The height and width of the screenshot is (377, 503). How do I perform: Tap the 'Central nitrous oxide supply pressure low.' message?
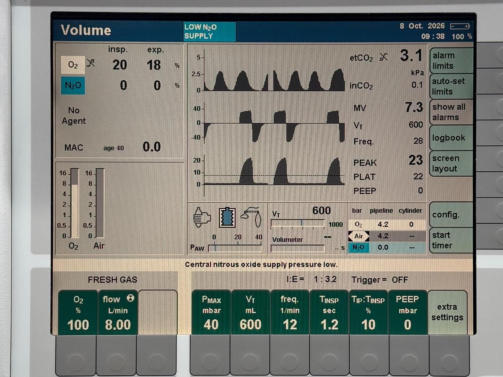[x=261, y=265]
